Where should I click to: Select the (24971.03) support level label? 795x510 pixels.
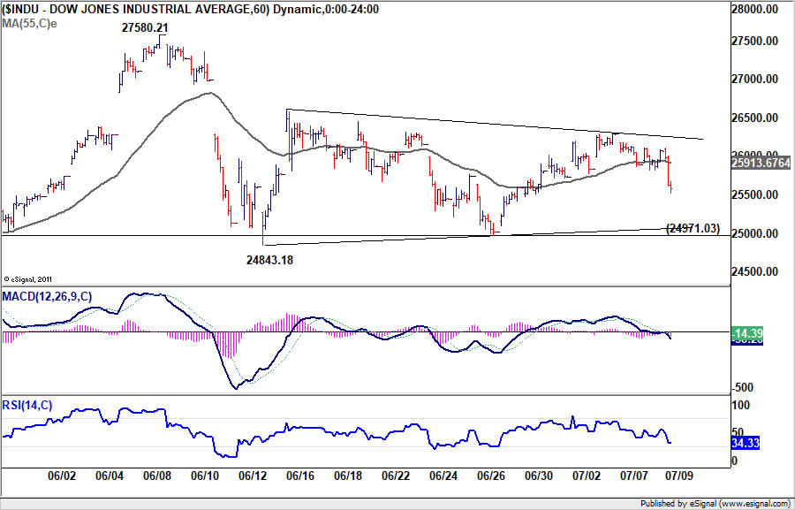[x=693, y=228]
